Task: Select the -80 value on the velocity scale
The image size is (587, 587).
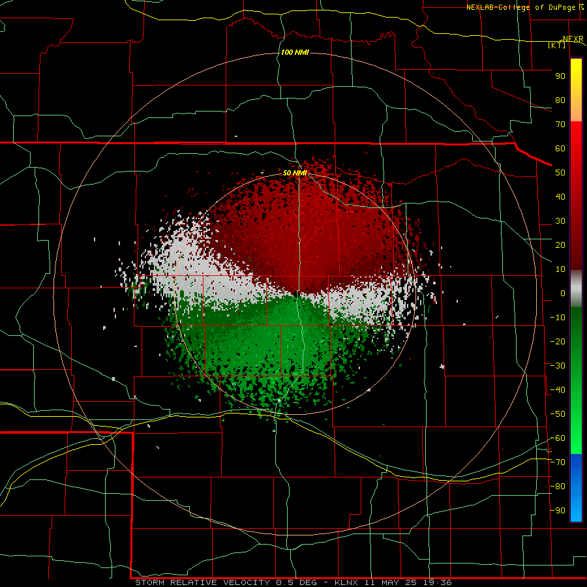Action: [x=558, y=487]
